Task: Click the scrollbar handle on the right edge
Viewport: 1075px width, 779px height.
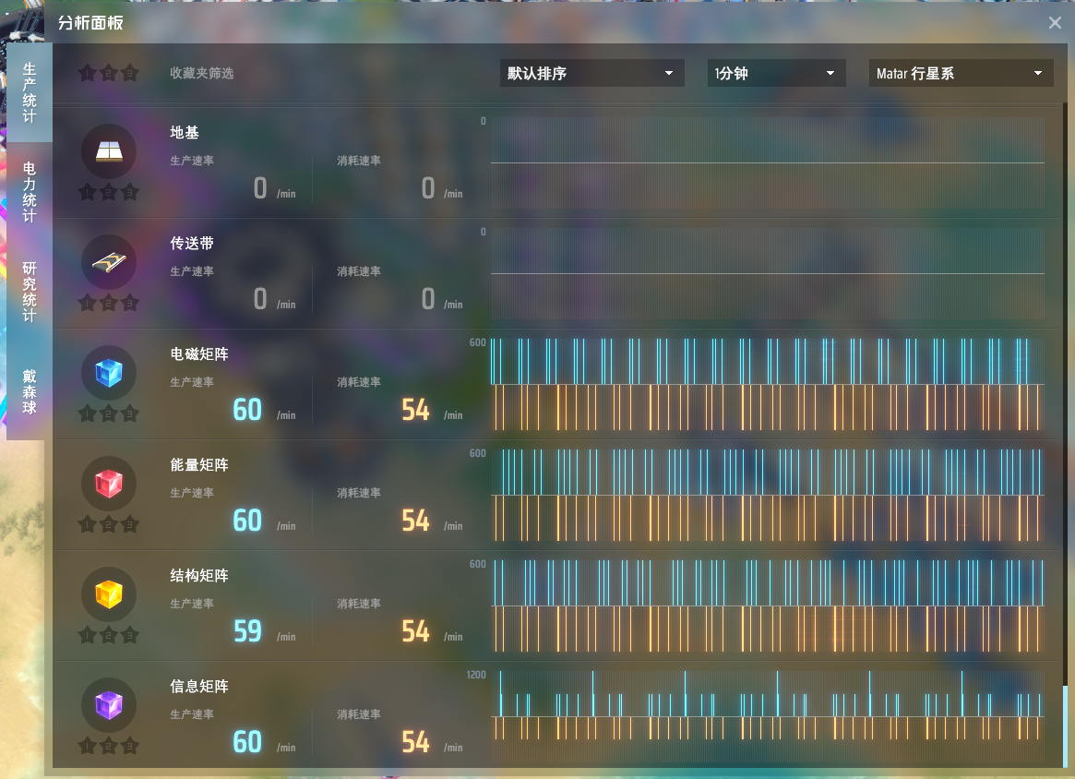Action: click(1064, 726)
